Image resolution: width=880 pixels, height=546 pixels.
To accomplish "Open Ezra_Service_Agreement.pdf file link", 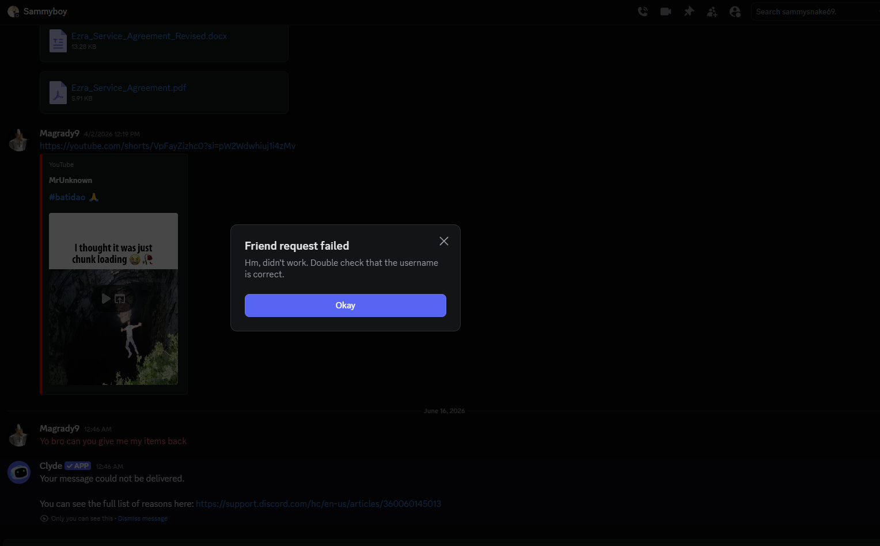I will pos(129,87).
